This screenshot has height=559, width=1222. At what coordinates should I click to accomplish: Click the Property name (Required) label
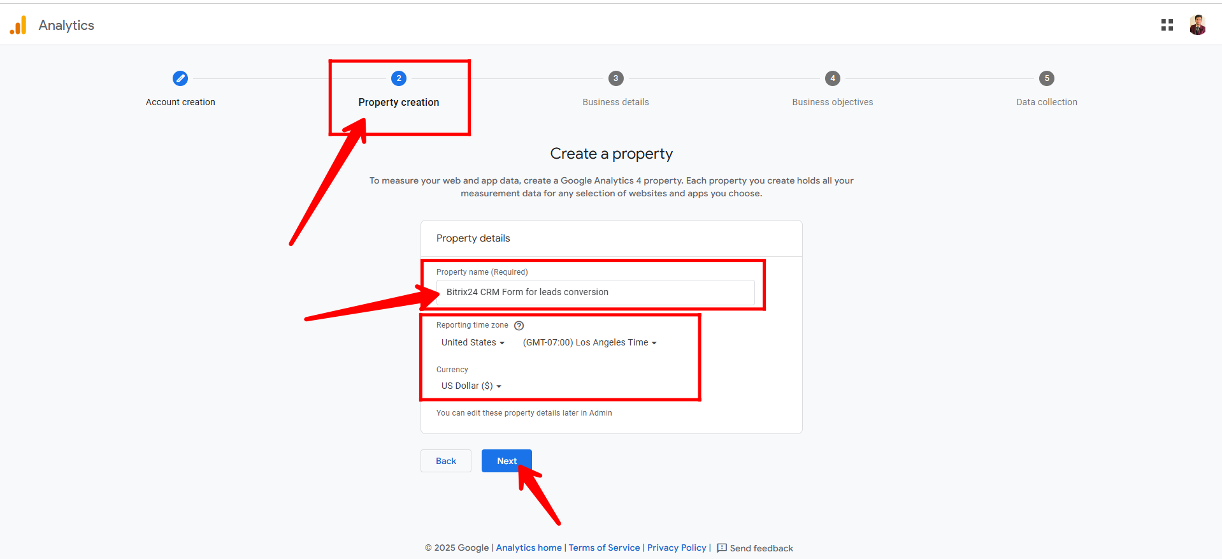point(482,272)
